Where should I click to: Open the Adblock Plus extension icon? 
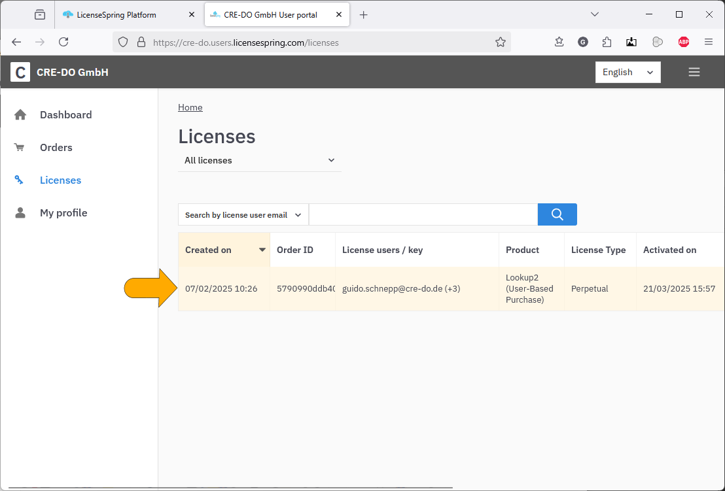[683, 42]
